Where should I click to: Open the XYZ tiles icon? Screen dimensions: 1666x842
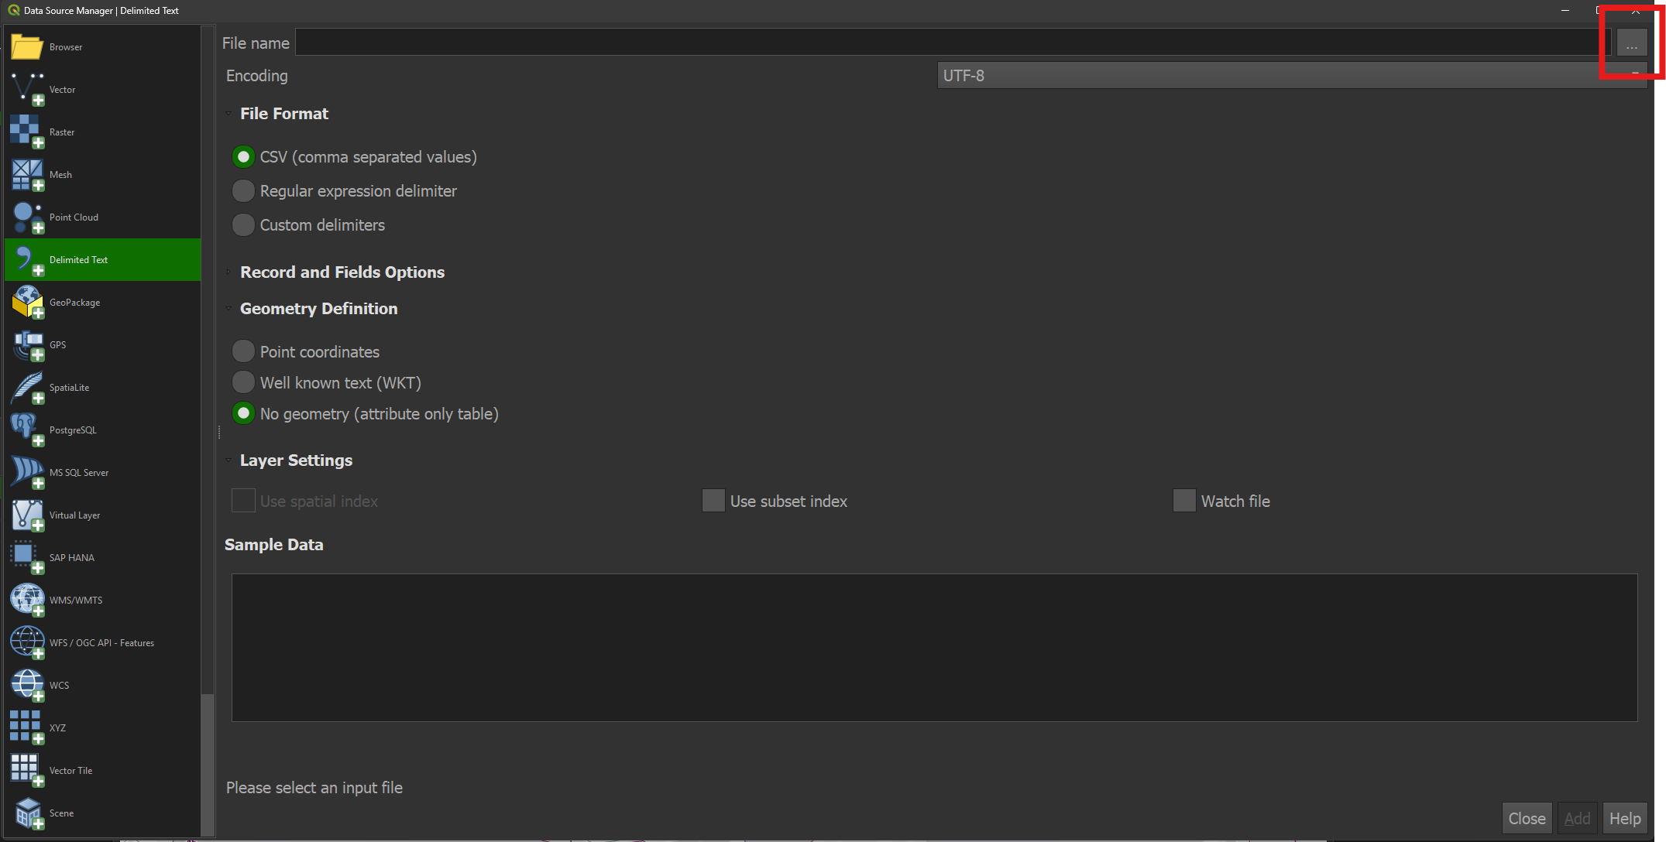coord(27,727)
